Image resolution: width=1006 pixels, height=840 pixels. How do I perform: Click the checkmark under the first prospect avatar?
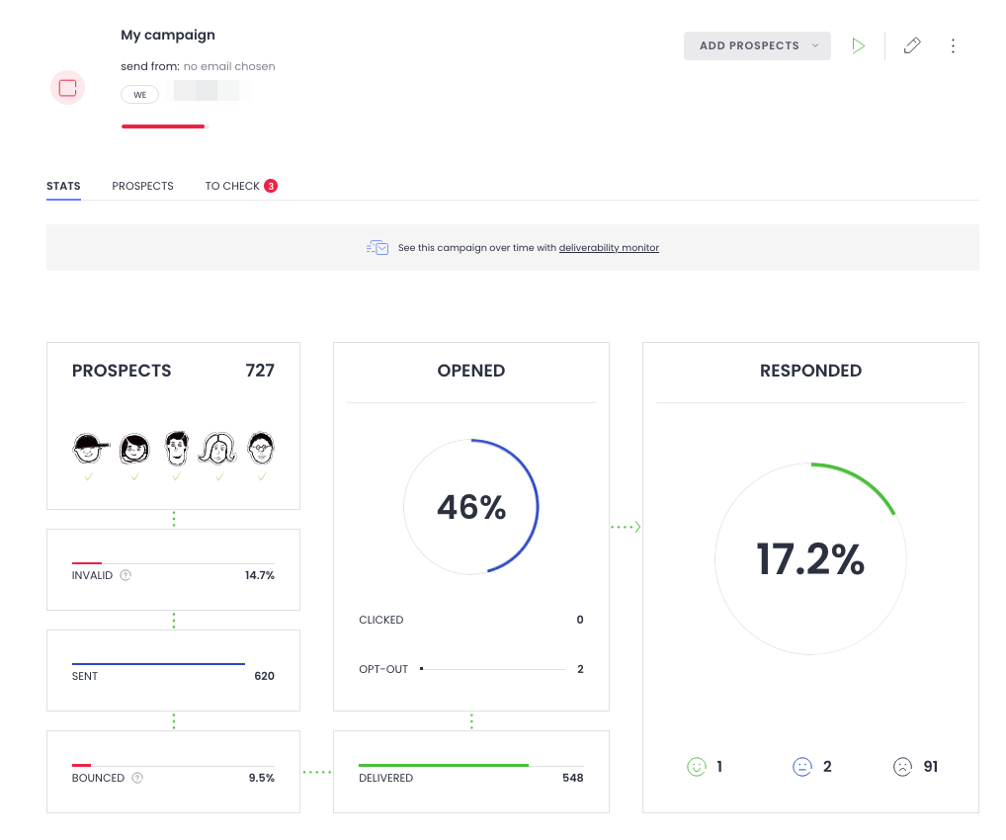tap(90, 475)
